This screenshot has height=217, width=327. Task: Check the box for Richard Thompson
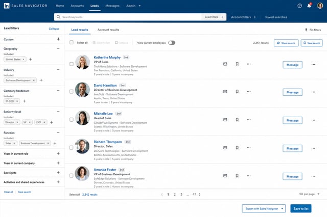tap(72, 148)
